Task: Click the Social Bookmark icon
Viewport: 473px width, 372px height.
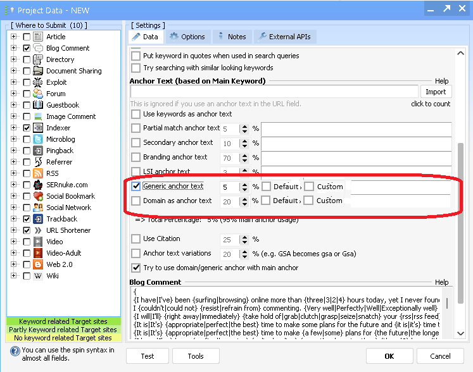Action: point(38,196)
